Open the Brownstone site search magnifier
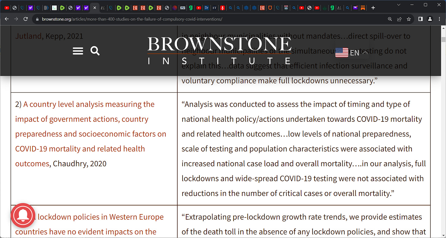This screenshot has height=238, width=446. tap(95, 51)
